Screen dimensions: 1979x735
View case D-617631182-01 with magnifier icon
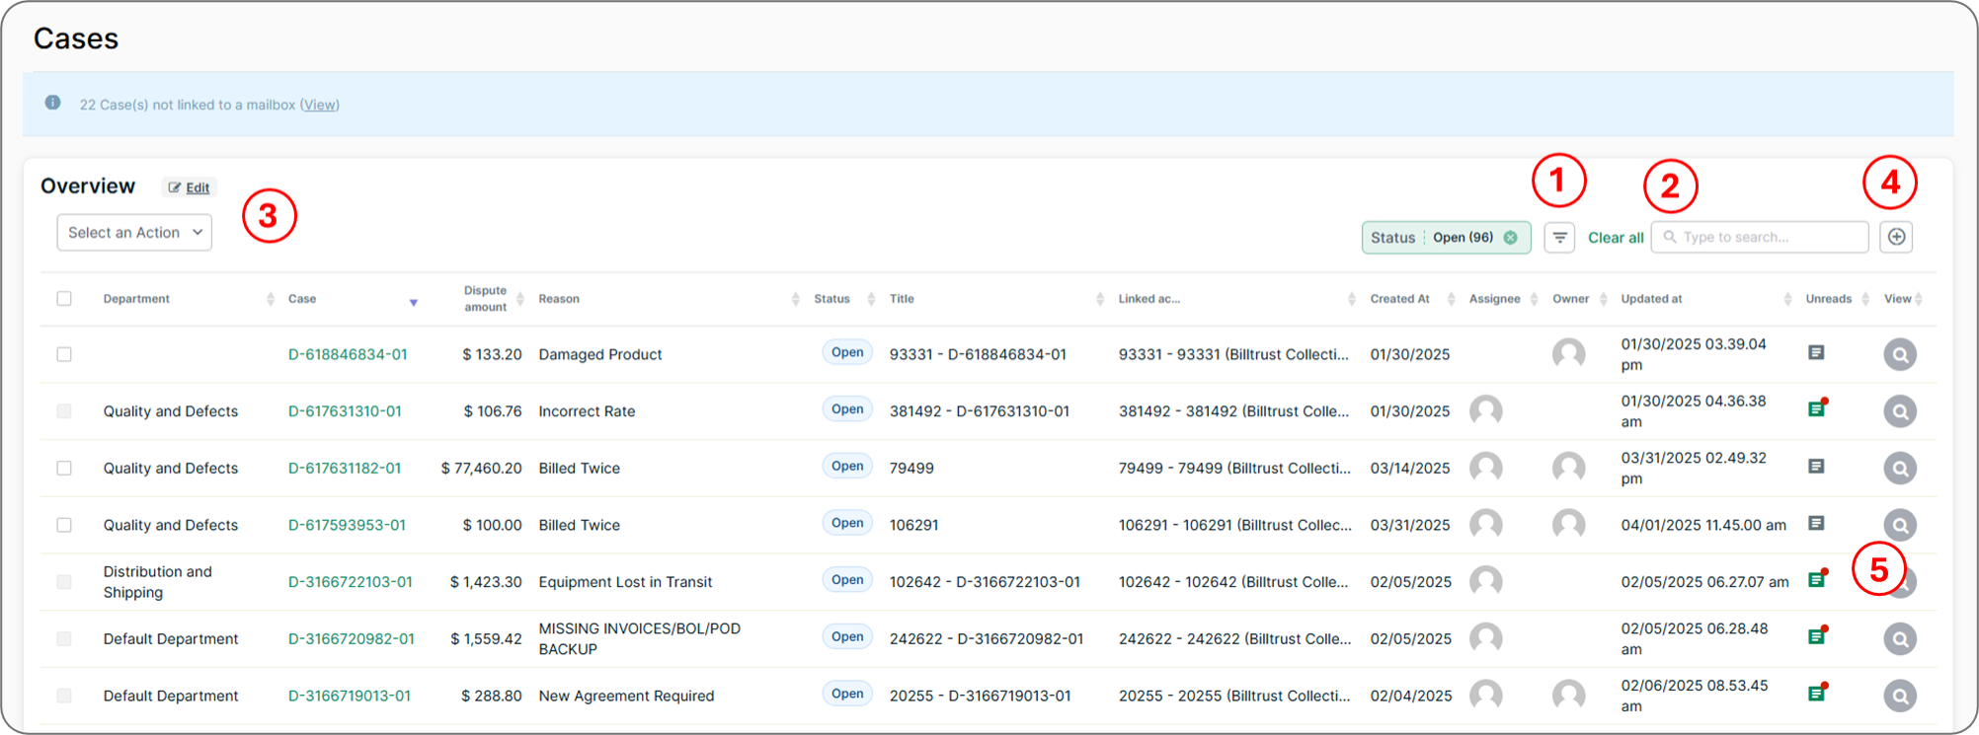pos(1899,468)
